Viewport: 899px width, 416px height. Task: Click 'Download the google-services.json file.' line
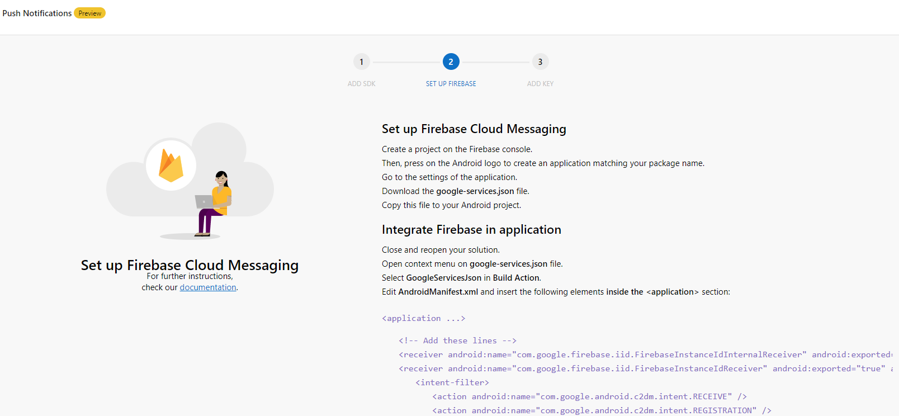[x=456, y=191]
